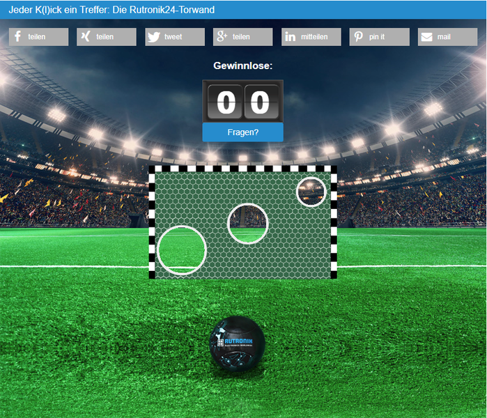Click the left digit of the Gewinnlose counter

pyautogui.click(x=226, y=102)
